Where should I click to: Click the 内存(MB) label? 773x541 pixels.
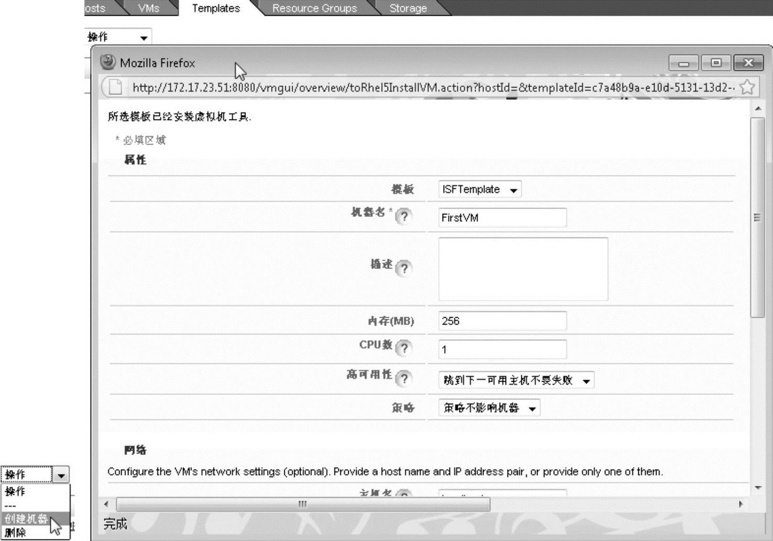pyautogui.click(x=391, y=321)
